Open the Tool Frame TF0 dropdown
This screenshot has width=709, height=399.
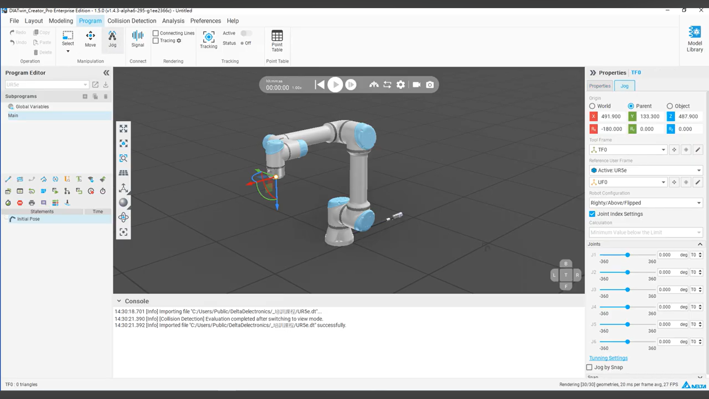coord(628,150)
